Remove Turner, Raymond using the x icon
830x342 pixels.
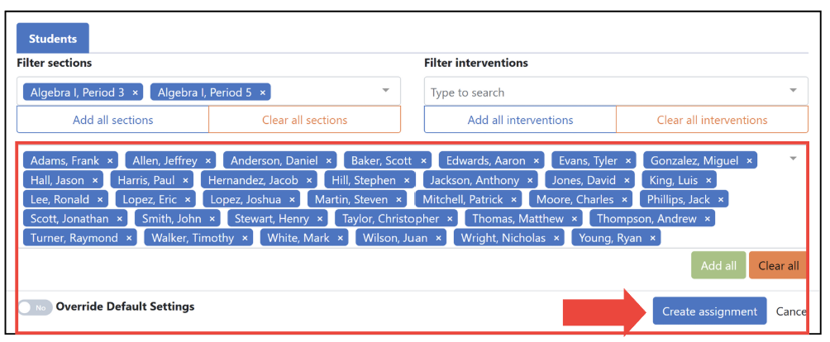pyautogui.click(x=129, y=238)
